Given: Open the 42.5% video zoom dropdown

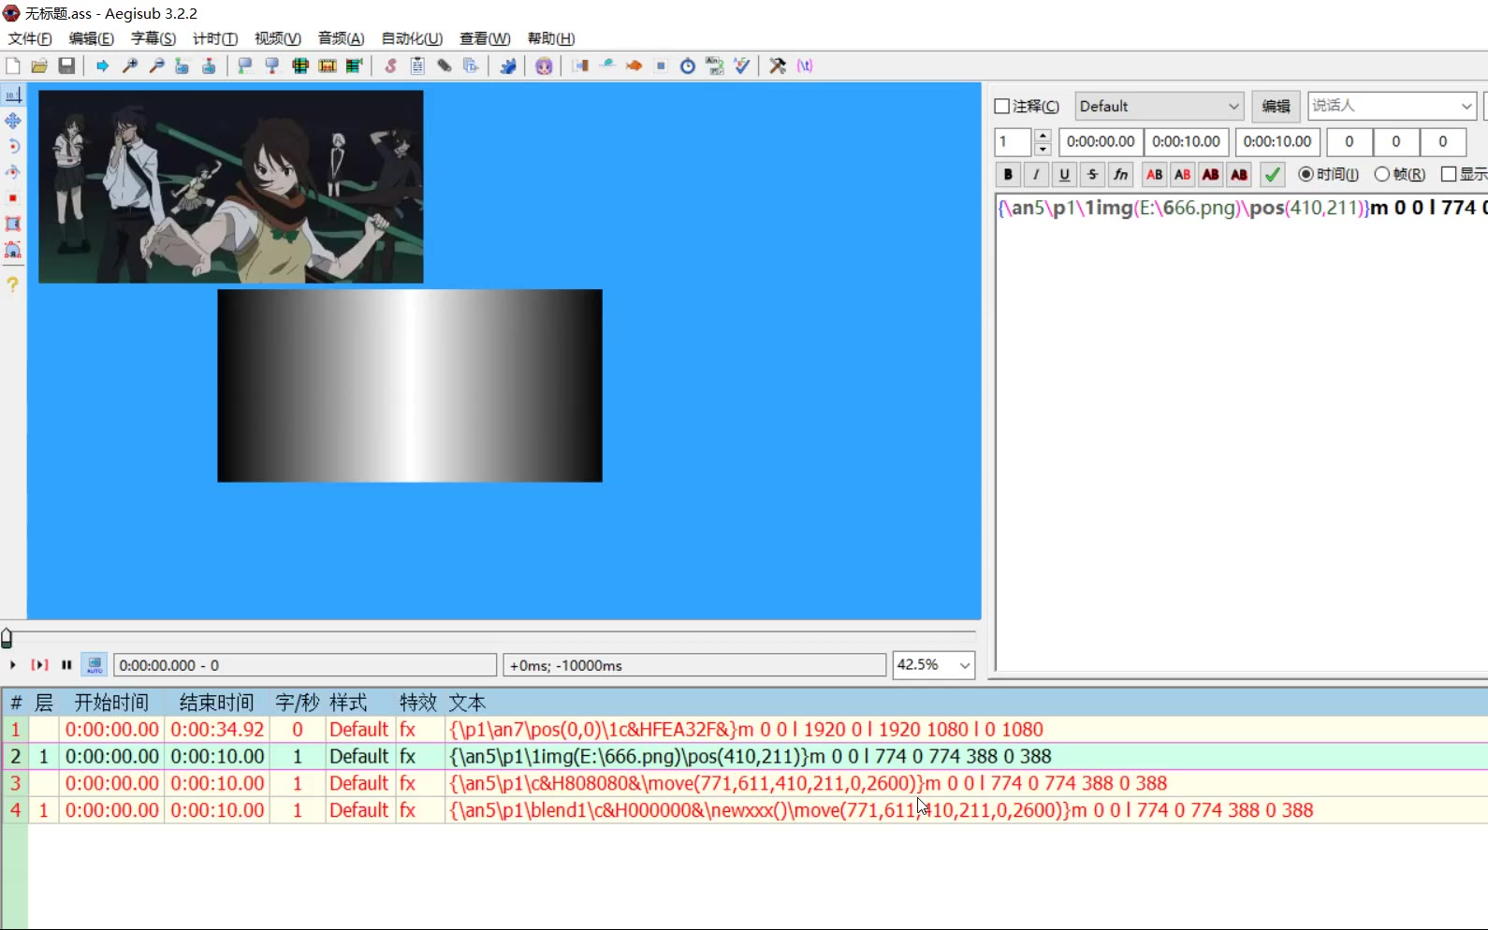Looking at the screenshot, I should pos(933,665).
